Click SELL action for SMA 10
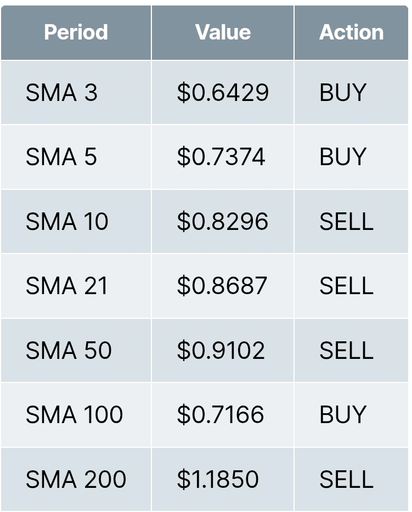 pyautogui.click(x=346, y=221)
